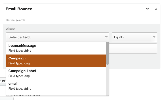Choose the email string field option

click(x=56, y=86)
